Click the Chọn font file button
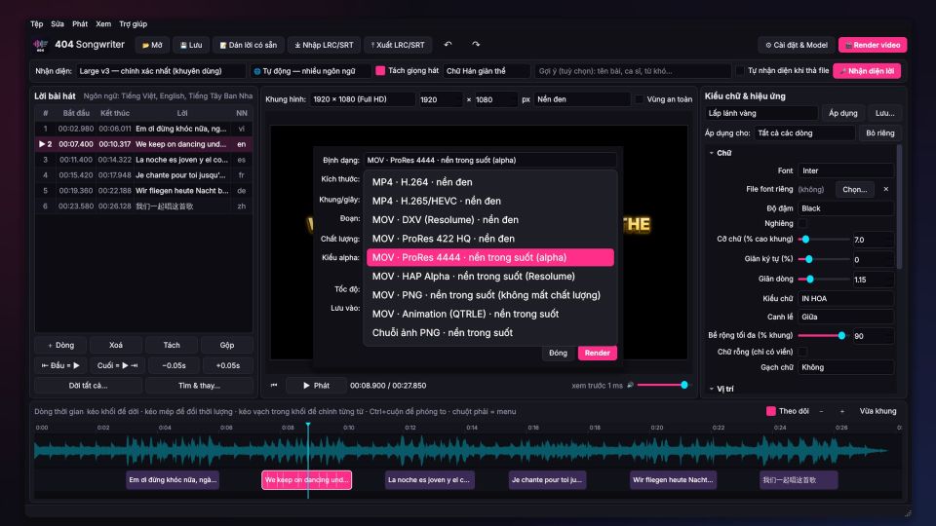 pyautogui.click(x=855, y=189)
